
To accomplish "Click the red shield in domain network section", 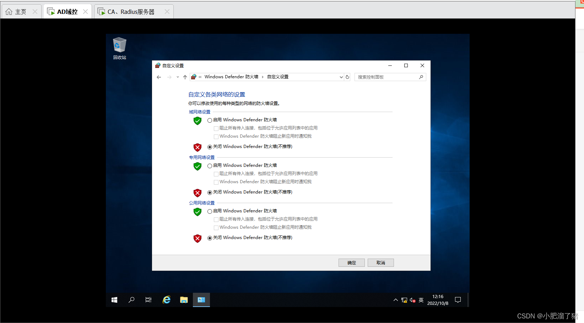I will 198,147.
